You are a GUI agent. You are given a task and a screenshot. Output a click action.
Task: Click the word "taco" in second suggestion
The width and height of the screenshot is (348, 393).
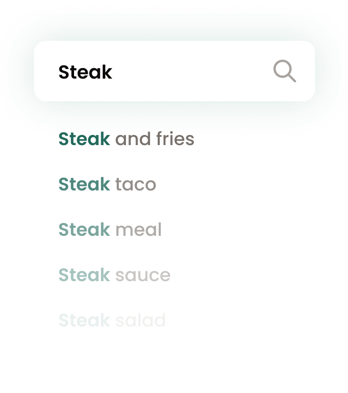(x=135, y=184)
